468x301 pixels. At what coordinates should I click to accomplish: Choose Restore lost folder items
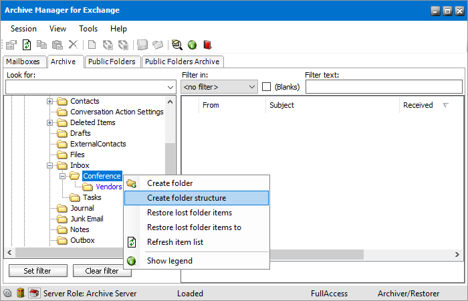197,213
